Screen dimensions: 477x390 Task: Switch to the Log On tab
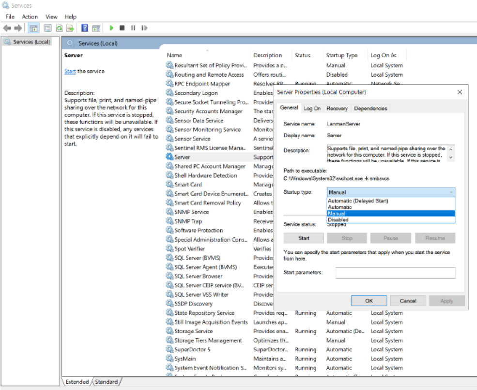[x=312, y=109]
